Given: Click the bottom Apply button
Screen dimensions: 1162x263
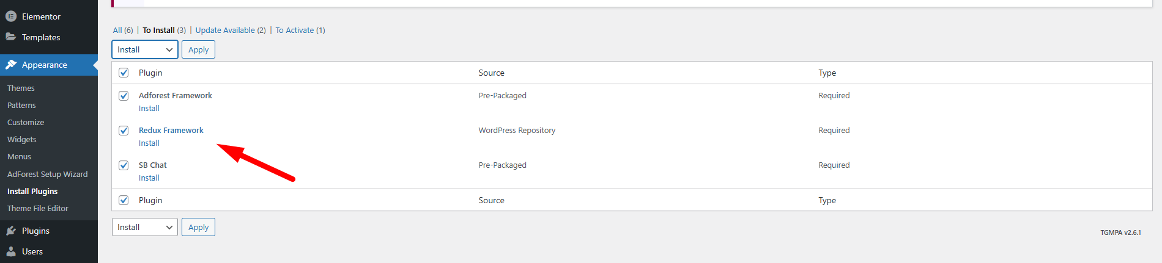Looking at the screenshot, I should (x=198, y=227).
